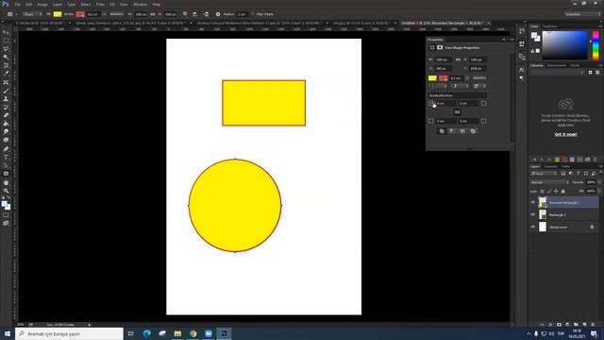The image size is (604, 340).
Task: Hide the Rounded Rectangle 1 layer
Action: tap(533, 202)
